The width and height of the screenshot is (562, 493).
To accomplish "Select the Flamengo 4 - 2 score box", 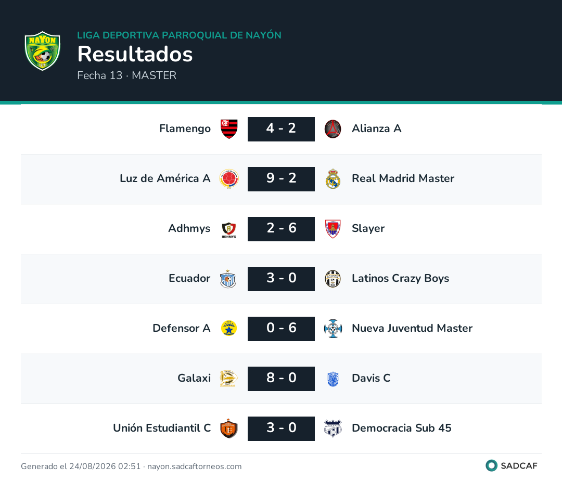I will (x=281, y=129).
